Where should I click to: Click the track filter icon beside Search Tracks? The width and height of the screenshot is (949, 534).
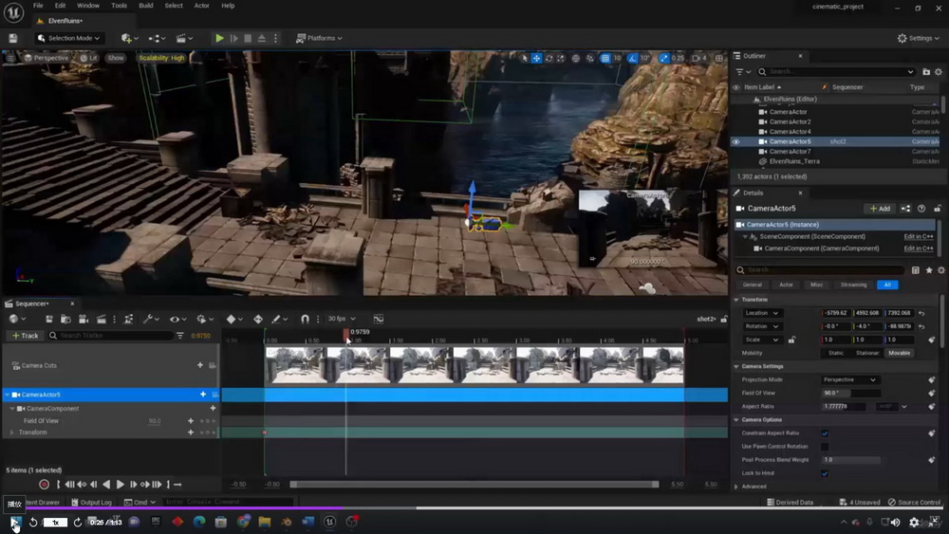pos(180,336)
